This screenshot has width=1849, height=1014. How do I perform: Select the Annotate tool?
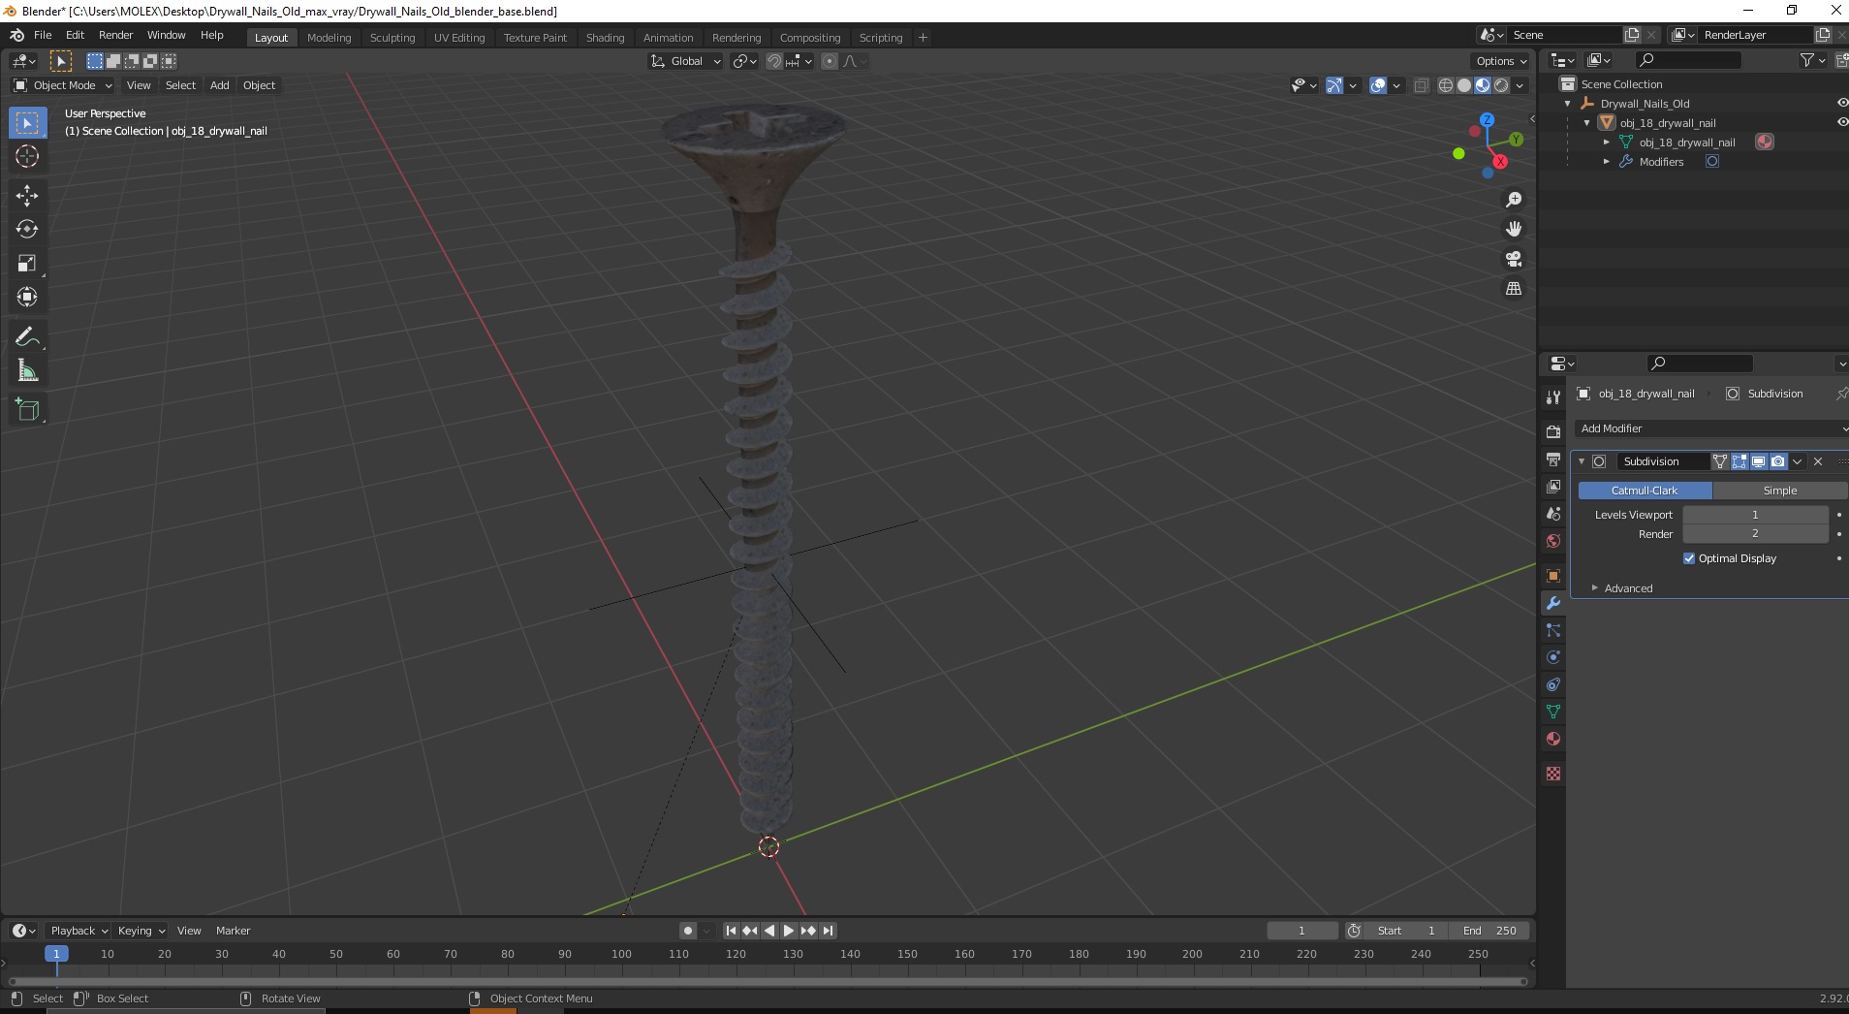coord(27,336)
